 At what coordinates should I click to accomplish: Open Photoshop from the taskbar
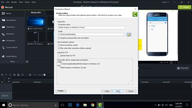[x=70, y=105]
